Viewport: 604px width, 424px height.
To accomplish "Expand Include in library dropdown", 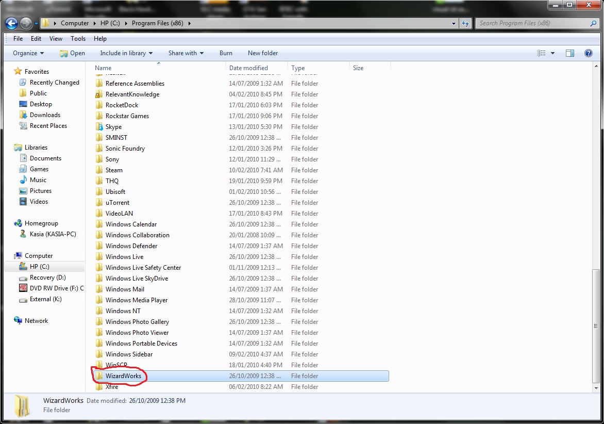I will click(x=126, y=53).
